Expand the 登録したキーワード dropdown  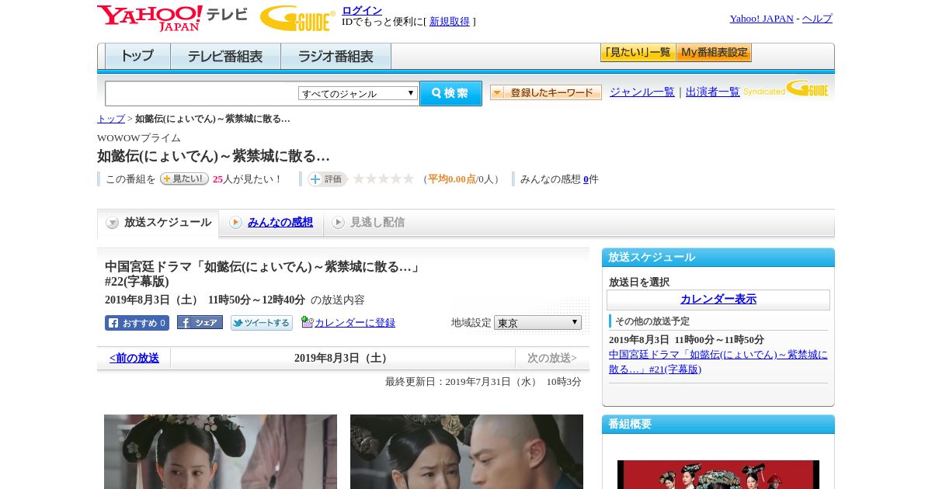click(x=546, y=92)
